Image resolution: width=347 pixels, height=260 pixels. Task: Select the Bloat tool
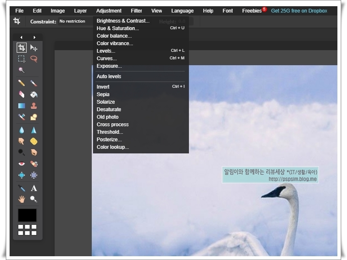(x=22, y=175)
